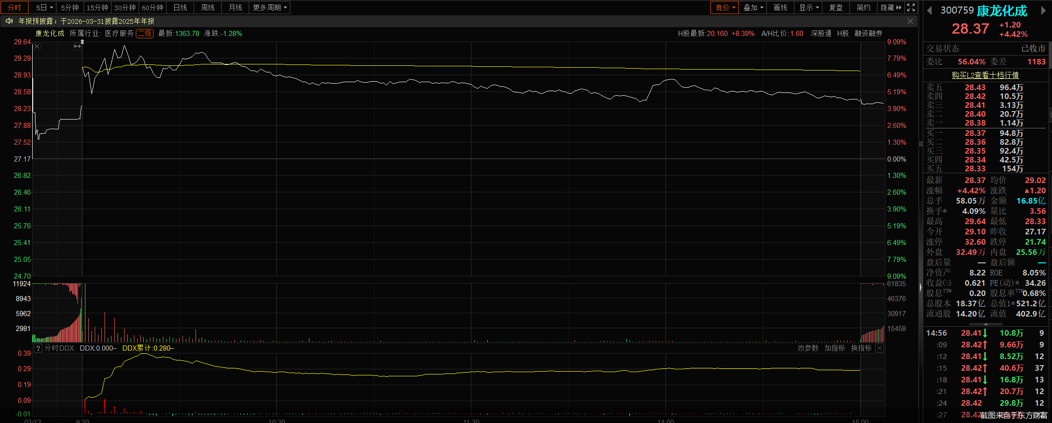Switch to 5分钟 chart
The height and width of the screenshot is (423, 1052).
[70, 7]
